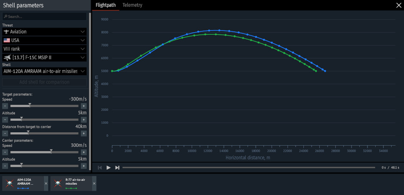Switch to the Telemetry tab

coord(132,5)
